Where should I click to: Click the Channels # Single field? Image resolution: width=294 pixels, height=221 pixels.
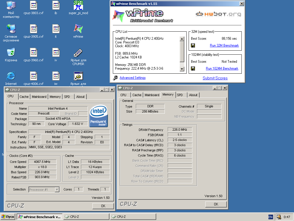pos(209,106)
